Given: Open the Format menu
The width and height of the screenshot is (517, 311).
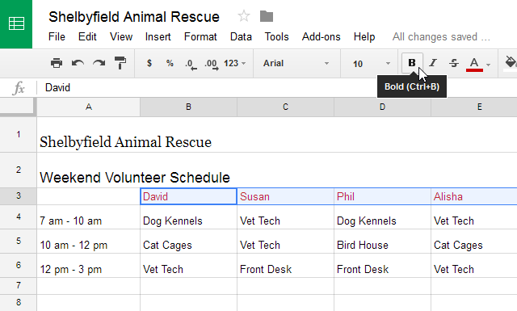Looking at the screenshot, I should tap(200, 36).
